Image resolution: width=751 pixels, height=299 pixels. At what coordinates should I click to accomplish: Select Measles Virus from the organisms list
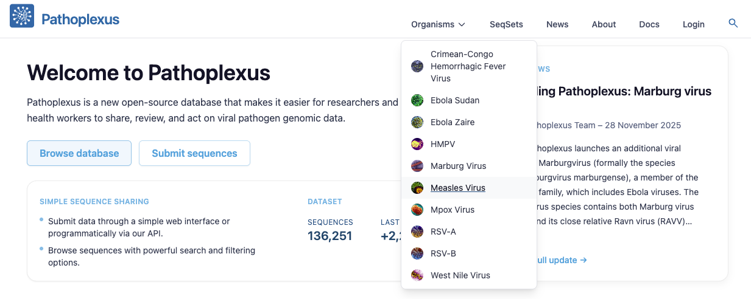[457, 188]
